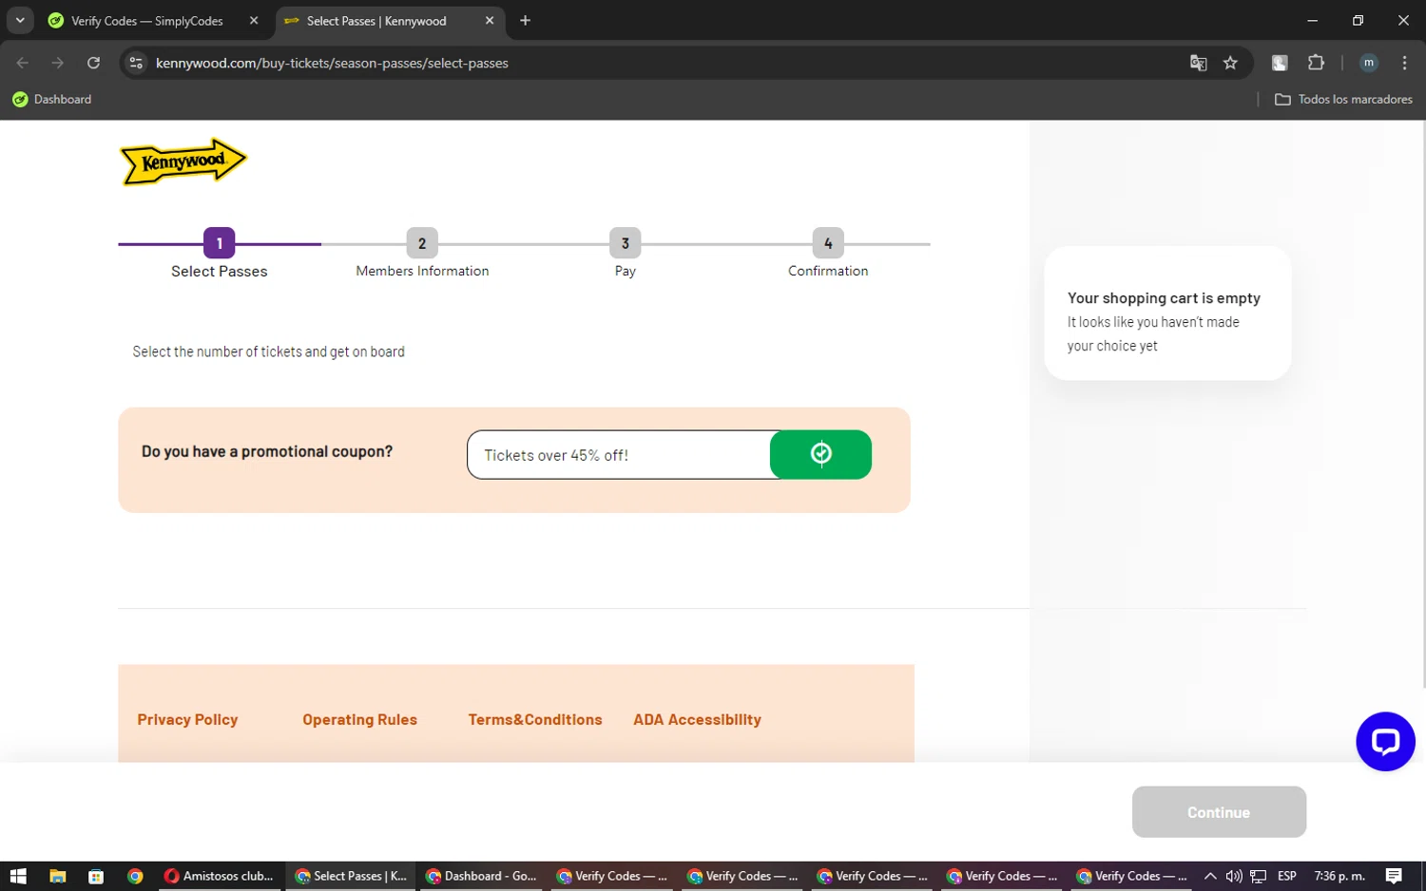Bookmark this page with star icon

point(1230,63)
